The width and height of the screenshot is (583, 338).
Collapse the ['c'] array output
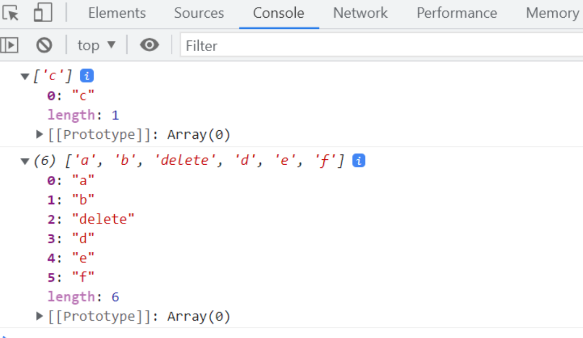coord(25,75)
